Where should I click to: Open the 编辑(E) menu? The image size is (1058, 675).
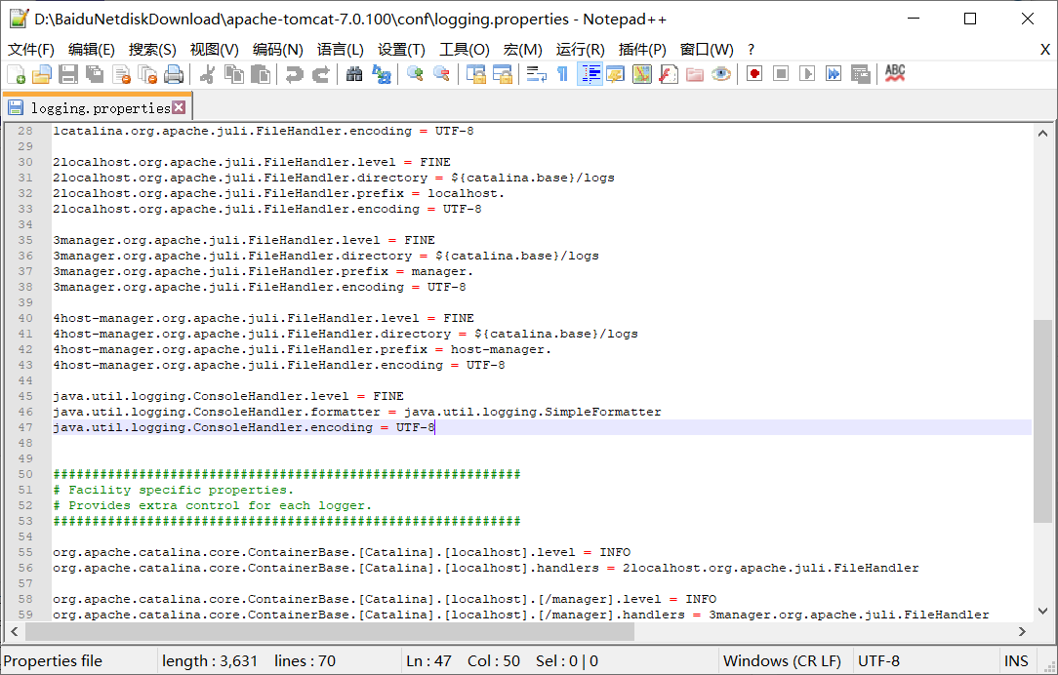click(x=92, y=49)
